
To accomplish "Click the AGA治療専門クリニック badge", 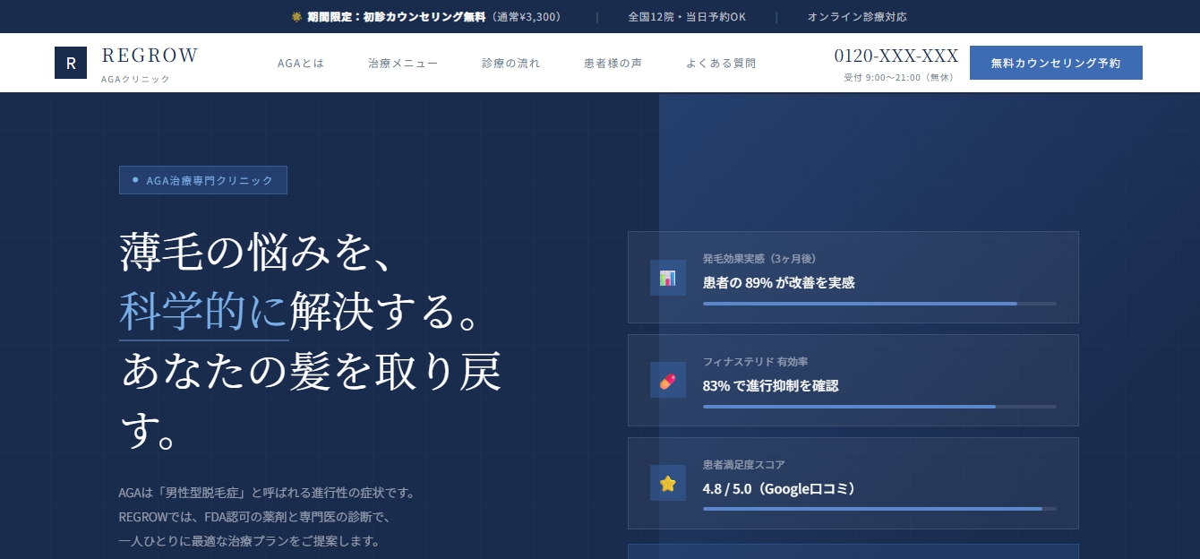I will (x=203, y=180).
